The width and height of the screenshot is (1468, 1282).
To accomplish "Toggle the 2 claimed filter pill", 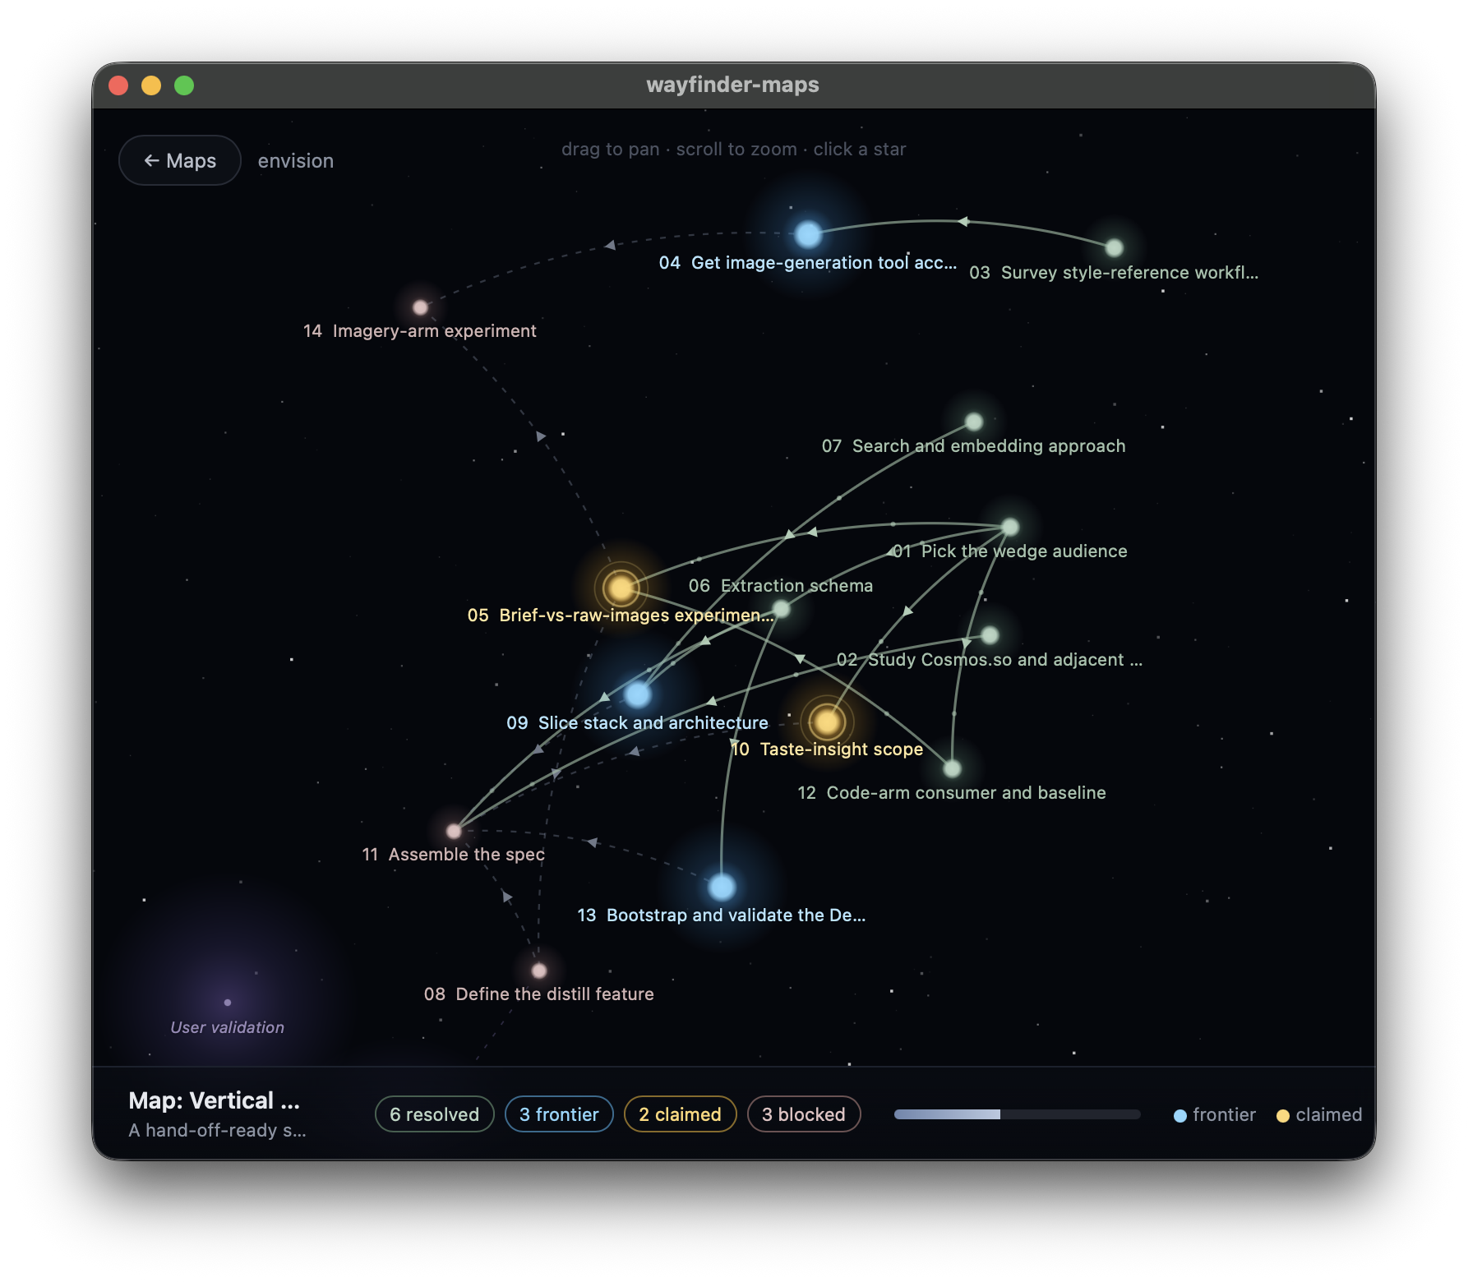I will (680, 1114).
